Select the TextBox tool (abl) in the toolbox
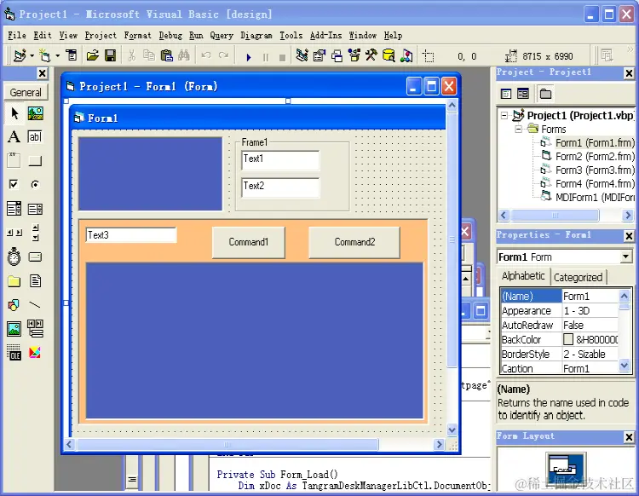 tap(36, 137)
